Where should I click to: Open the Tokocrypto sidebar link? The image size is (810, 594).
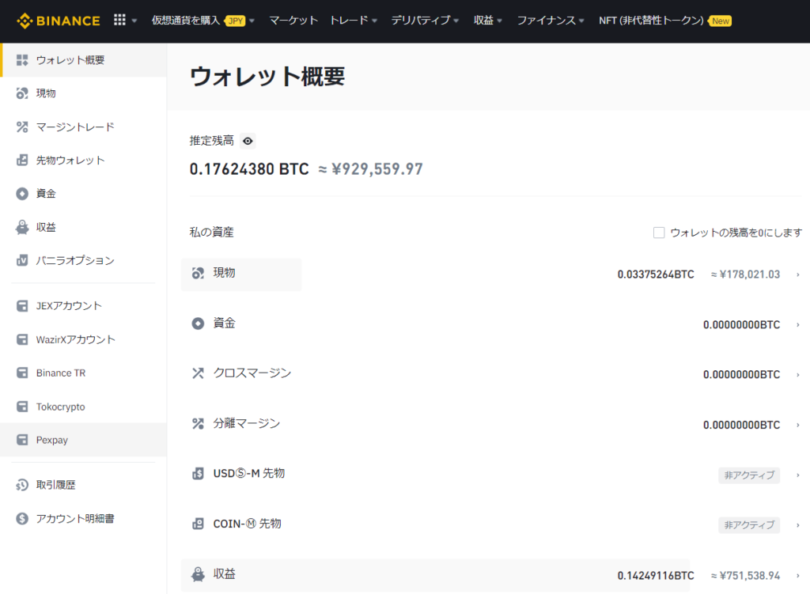pyautogui.click(x=60, y=407)
